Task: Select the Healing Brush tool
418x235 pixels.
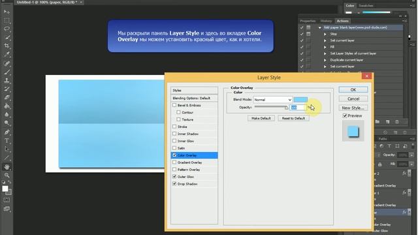Action: (x=7, y=63)
